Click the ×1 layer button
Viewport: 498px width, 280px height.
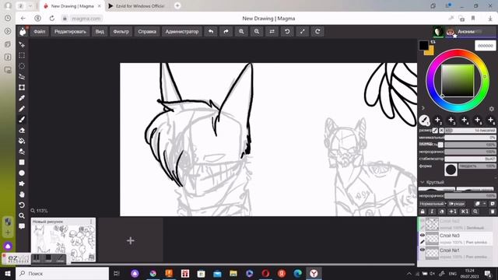tap(465, 212)
